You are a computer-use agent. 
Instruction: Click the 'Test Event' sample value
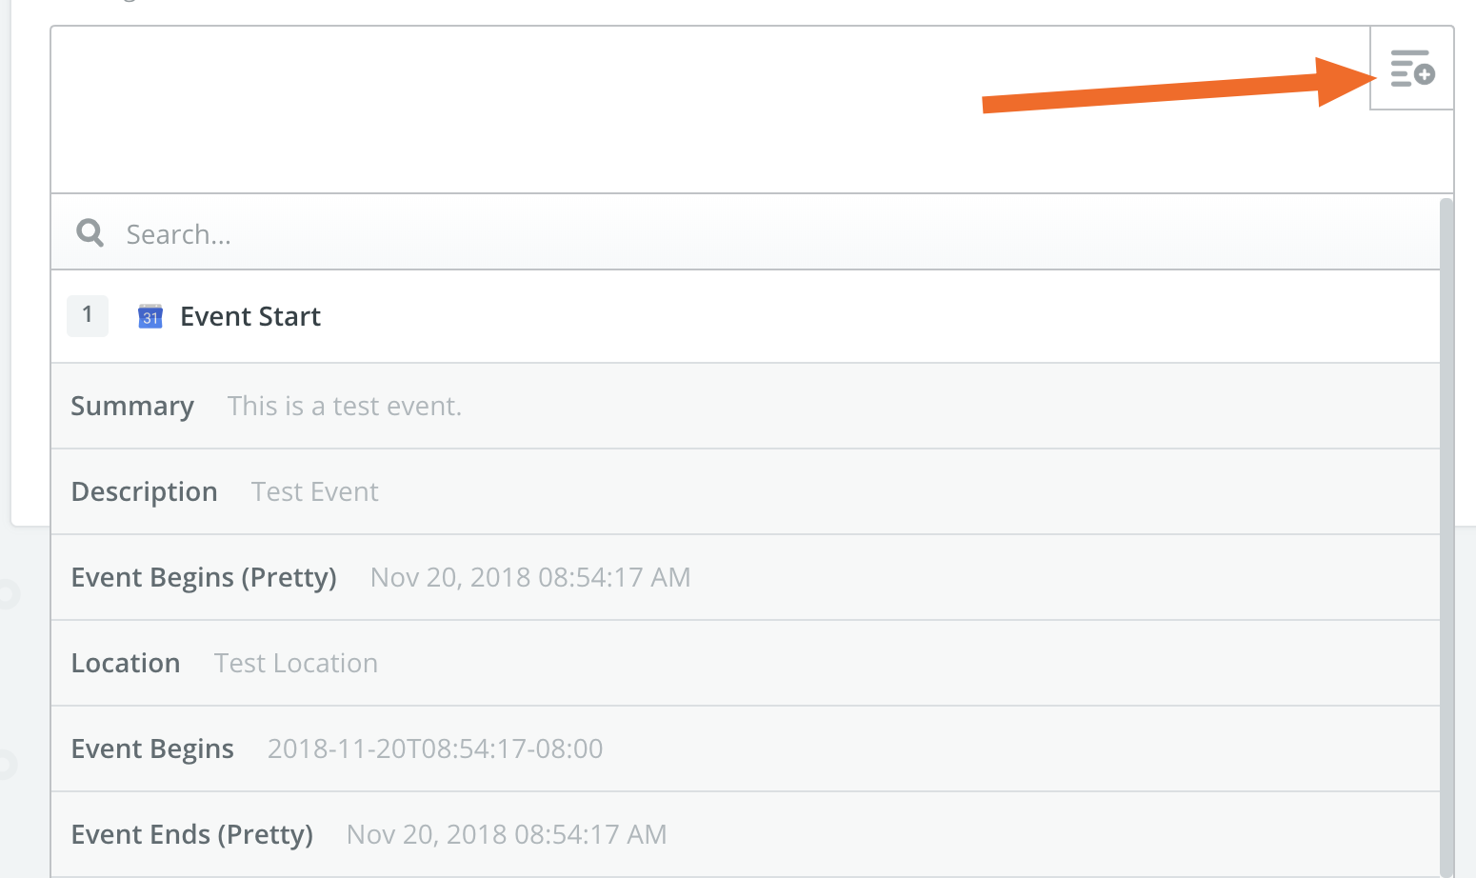(315, 491)
